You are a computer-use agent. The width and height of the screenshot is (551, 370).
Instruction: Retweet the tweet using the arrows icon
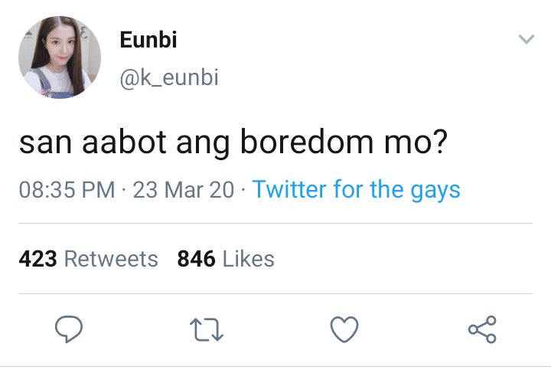[207, 329]
